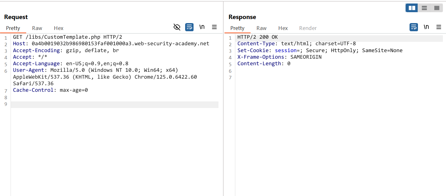Toggle the eye-slash icon in Request panel
The height and width of the screenshot is (196, 446).
click(x=177, y=27)
